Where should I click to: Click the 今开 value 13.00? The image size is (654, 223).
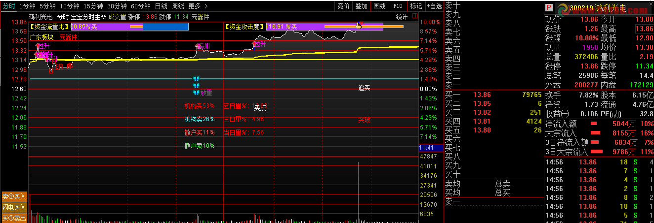(x=644, y=20)
